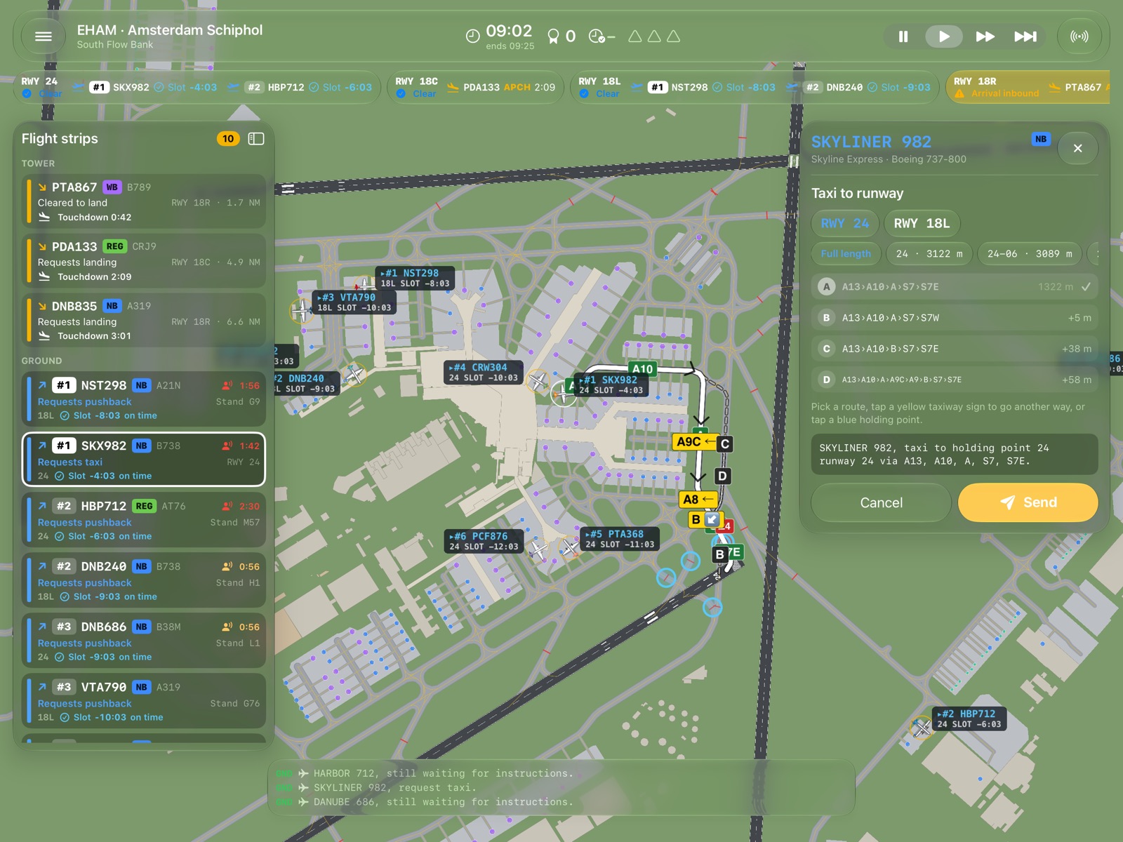Click the flight strips count badge 10

pos(228,139)
